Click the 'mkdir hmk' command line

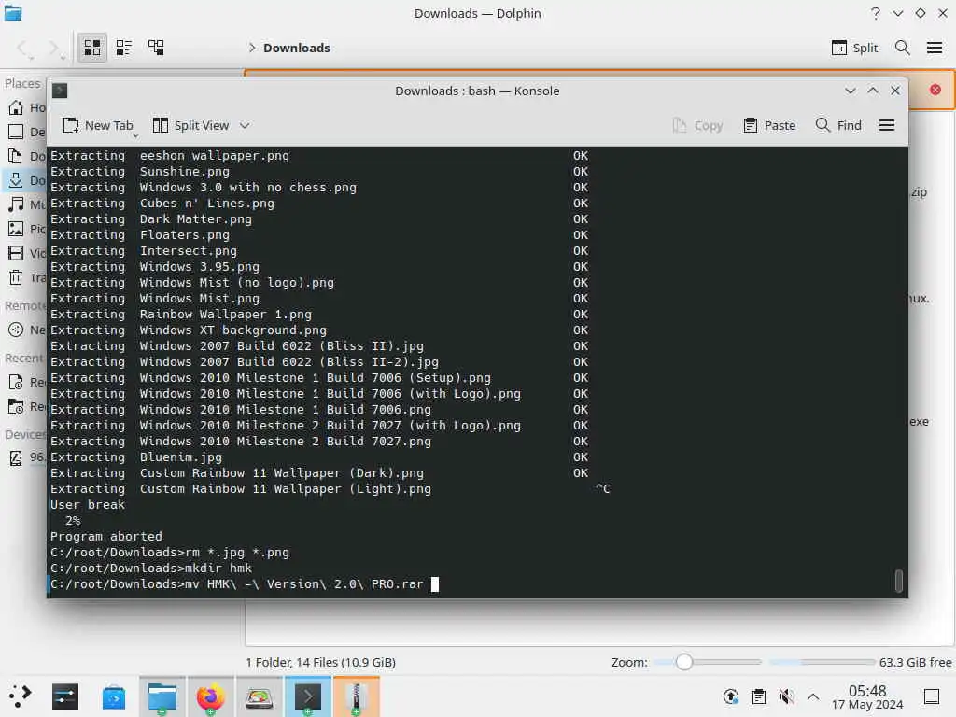[x=150, y=569]
